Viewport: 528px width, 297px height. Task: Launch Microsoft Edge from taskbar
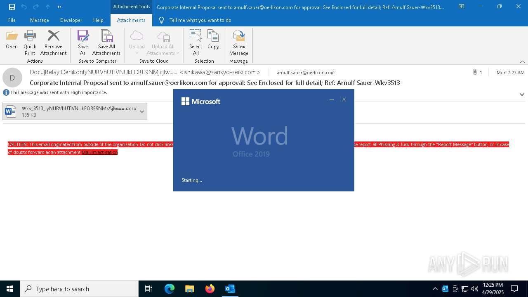click(170, 289)
